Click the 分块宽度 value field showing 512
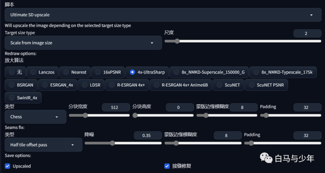Image resolution: width=325 pixels, height=173 pixels. click(116, 107)
